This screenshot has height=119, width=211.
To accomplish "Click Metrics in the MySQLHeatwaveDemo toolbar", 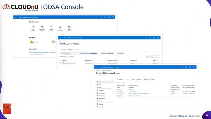I will coord(120,80).
